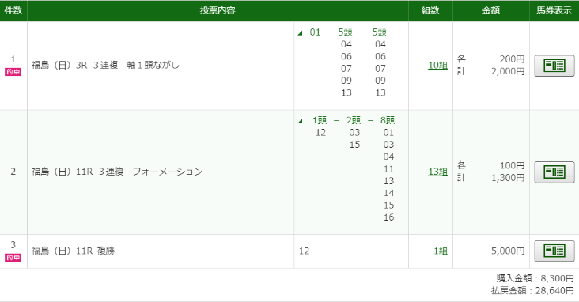Open the 10組 combinations link

(438, 66)
